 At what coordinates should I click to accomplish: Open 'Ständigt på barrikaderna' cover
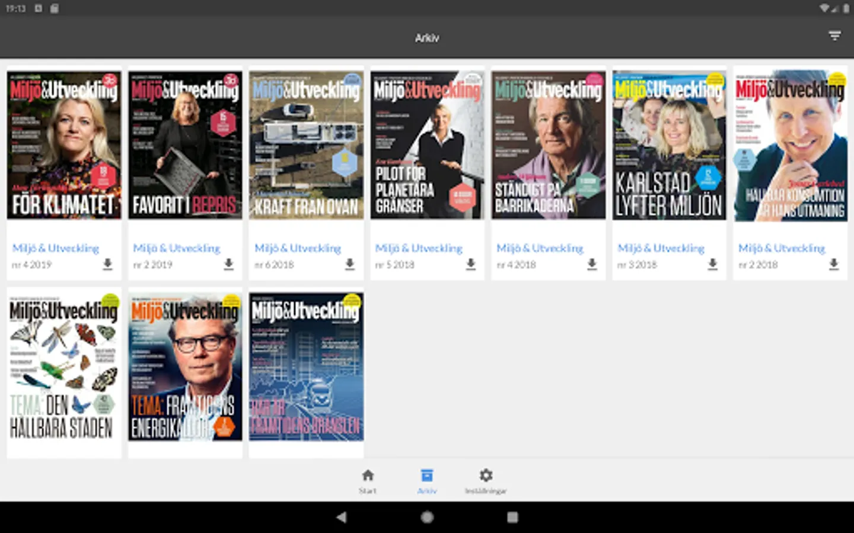coord(548,145)
